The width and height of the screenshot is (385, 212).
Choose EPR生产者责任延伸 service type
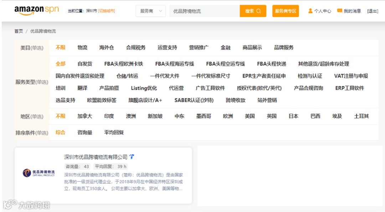[264, 76]
